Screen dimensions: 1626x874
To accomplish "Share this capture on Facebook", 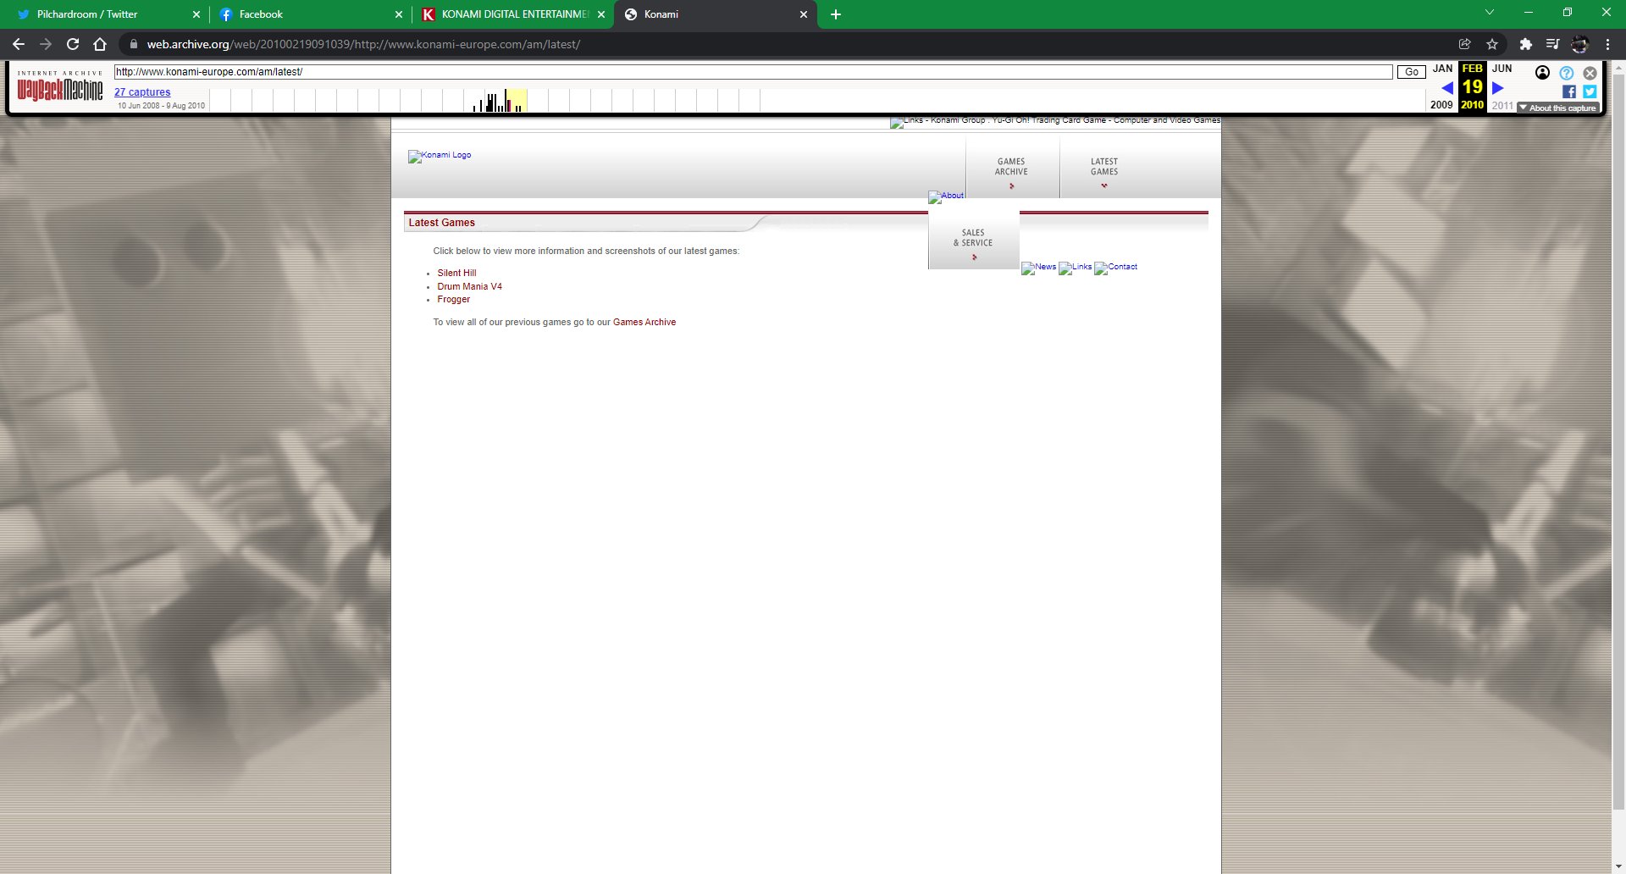I will click(x=1569, y=91).
